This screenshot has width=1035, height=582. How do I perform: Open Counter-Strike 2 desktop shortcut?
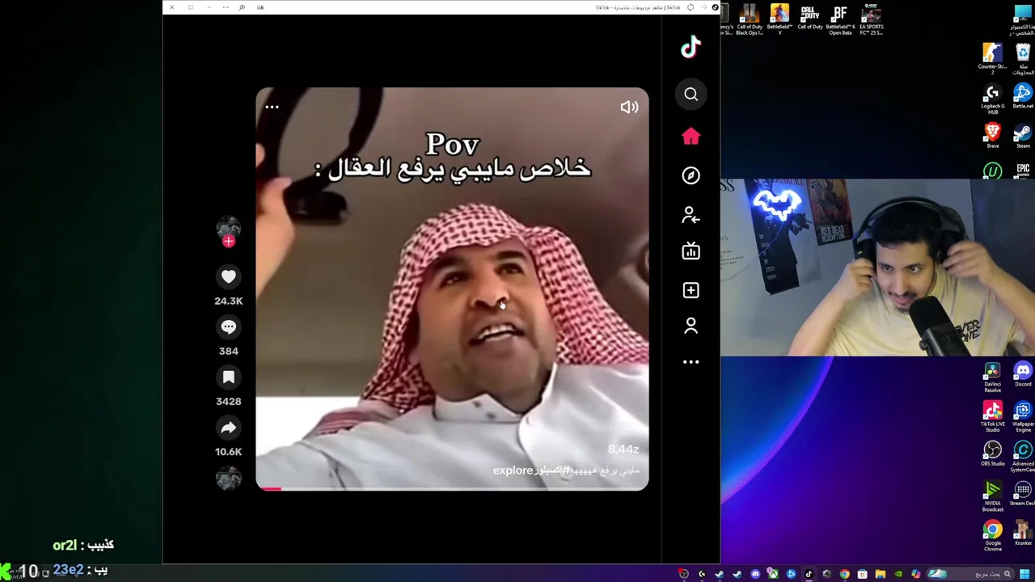pos(992,59)
